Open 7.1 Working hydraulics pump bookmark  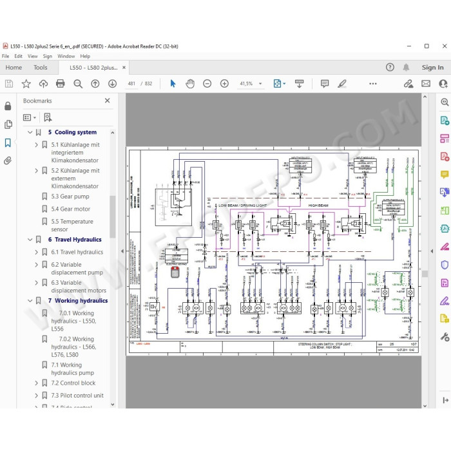pos(72,369)
